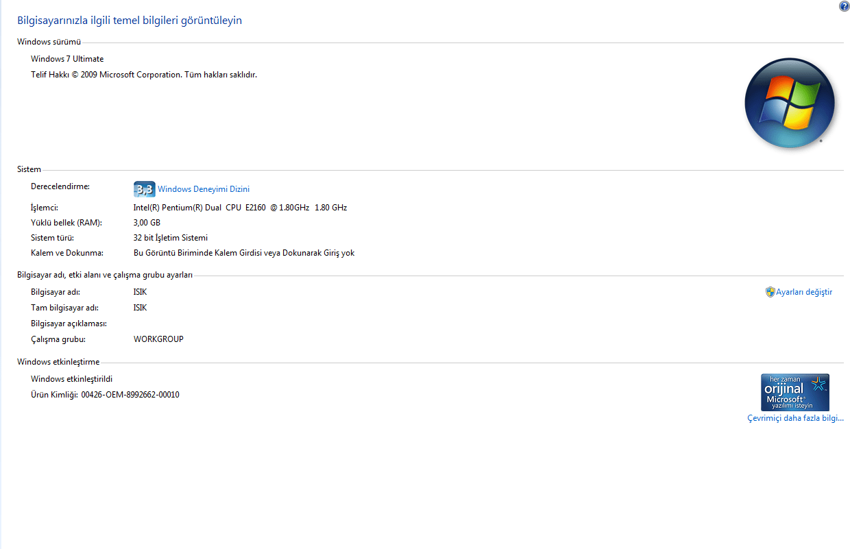Click the Bilgisayar açıklaması label
Screen dimensions: 850x549
point(69,324)
